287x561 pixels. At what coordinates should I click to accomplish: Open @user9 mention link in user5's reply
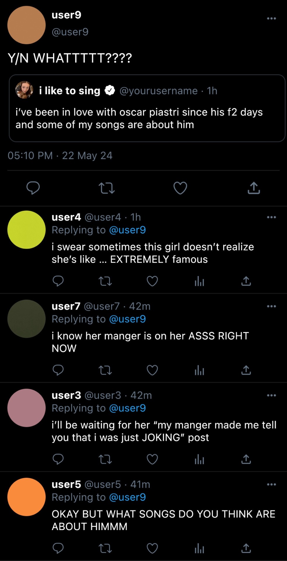click(127, 497)
